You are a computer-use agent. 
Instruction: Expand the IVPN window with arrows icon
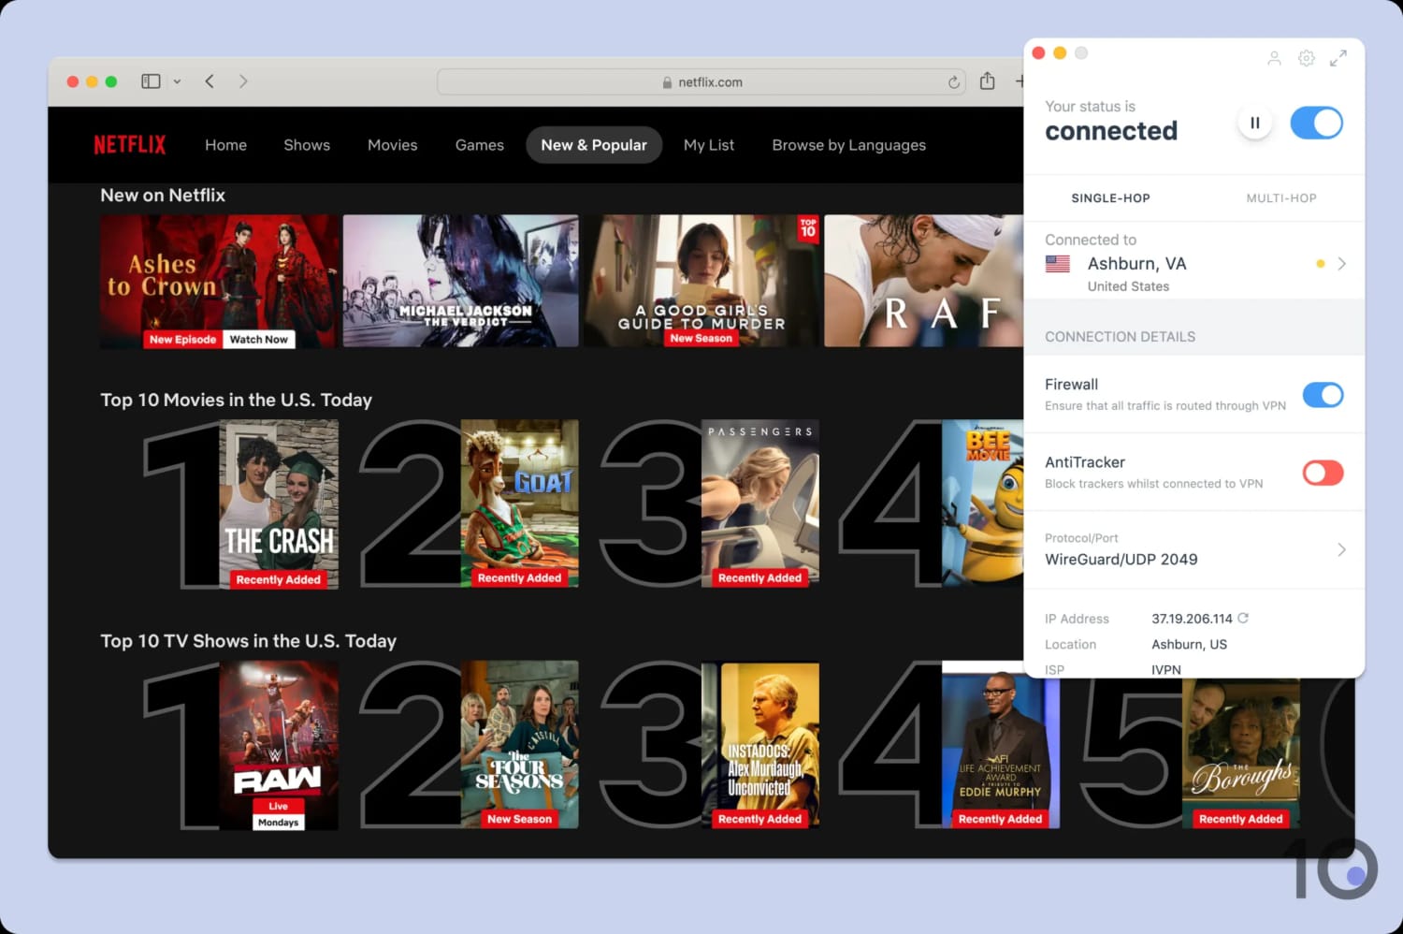[x=1338, y=58]
